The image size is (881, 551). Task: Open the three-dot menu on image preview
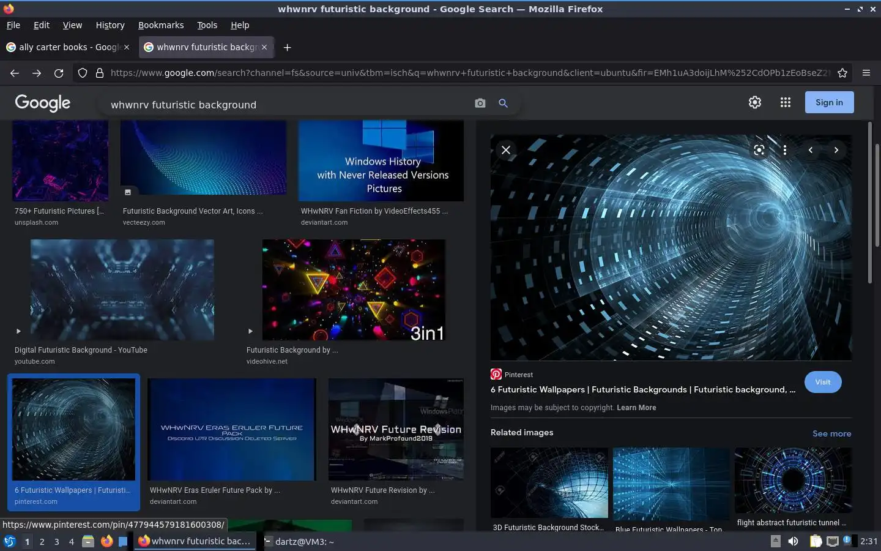(785, 150)
